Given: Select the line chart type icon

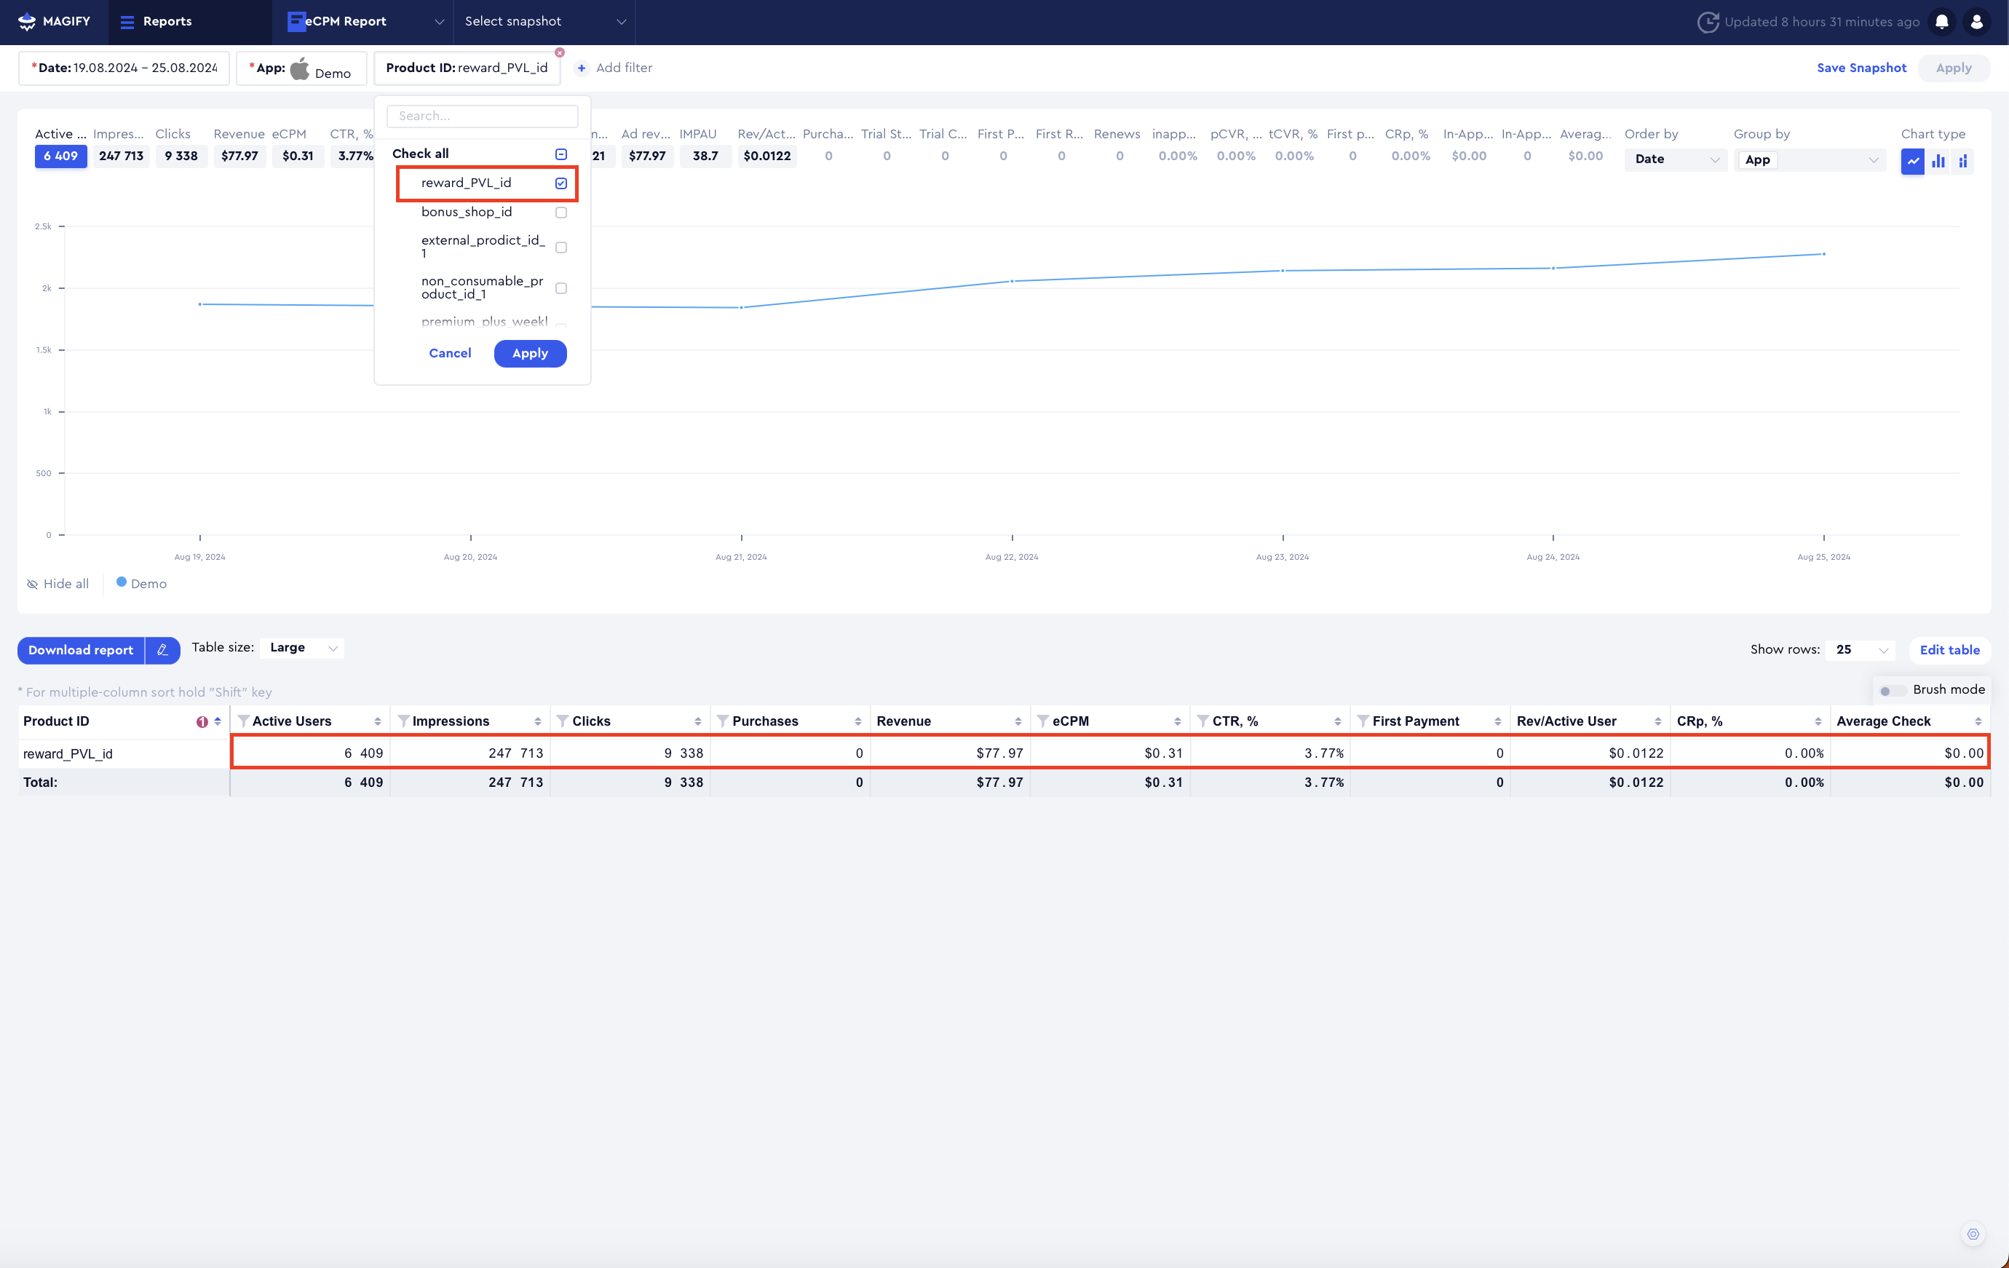Looking at the screenshot, I should tap(1912, 160).
